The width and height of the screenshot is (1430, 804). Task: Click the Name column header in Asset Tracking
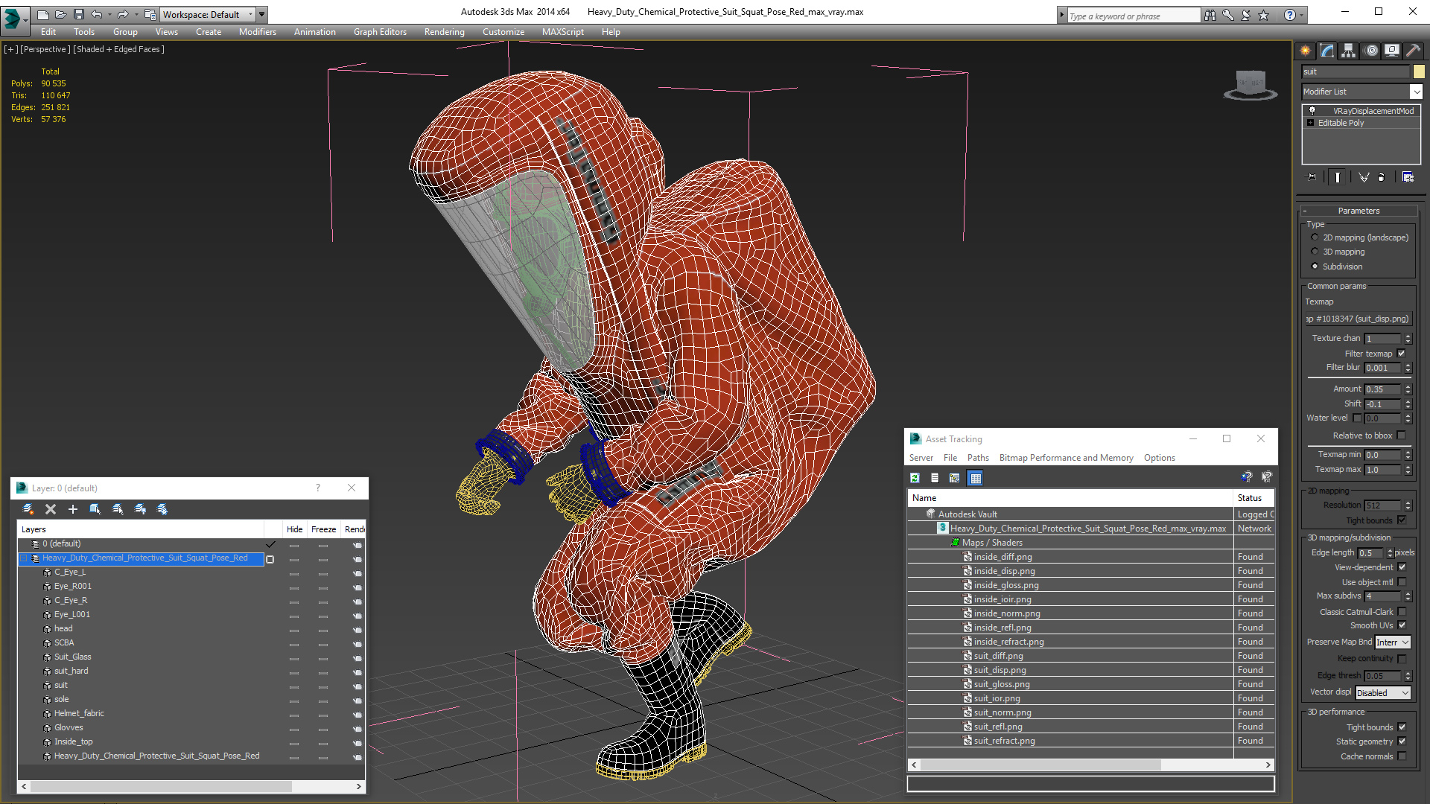[x=1070, y=498]
